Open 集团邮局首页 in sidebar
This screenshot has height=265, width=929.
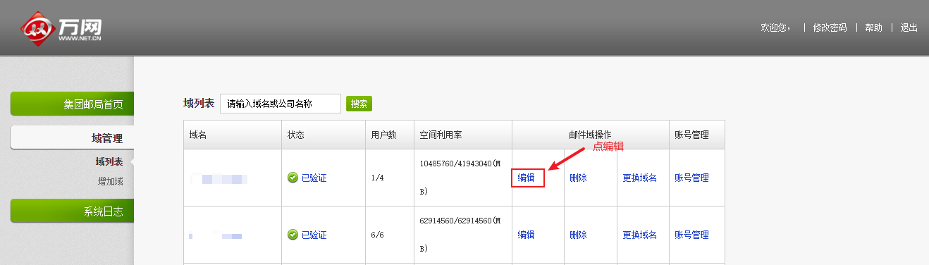tap(72, 104)
